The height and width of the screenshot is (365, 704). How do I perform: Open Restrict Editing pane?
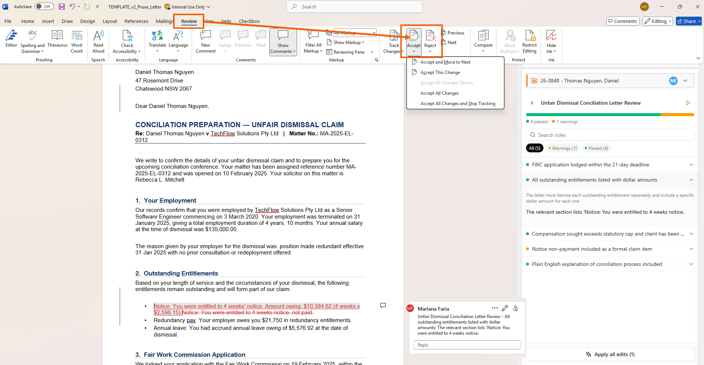pos(529,39)
